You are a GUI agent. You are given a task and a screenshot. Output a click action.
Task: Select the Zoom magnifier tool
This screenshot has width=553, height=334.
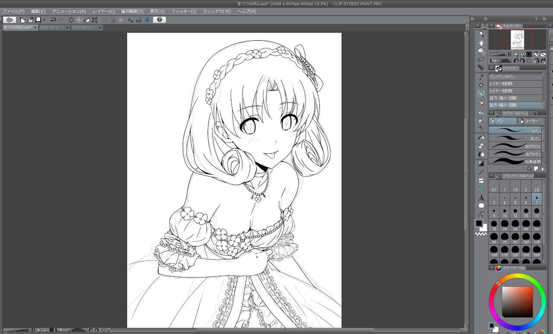click(481, 34)
